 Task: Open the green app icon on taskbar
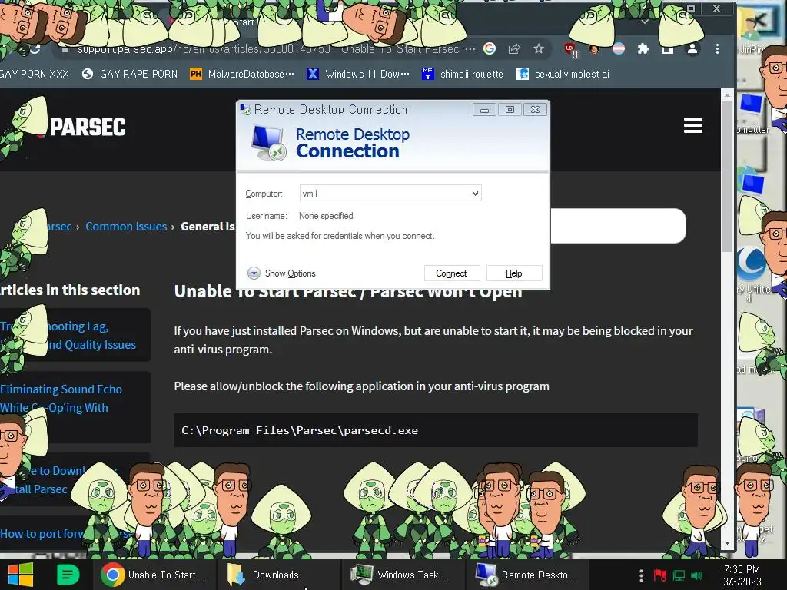(x=68, y=575)
